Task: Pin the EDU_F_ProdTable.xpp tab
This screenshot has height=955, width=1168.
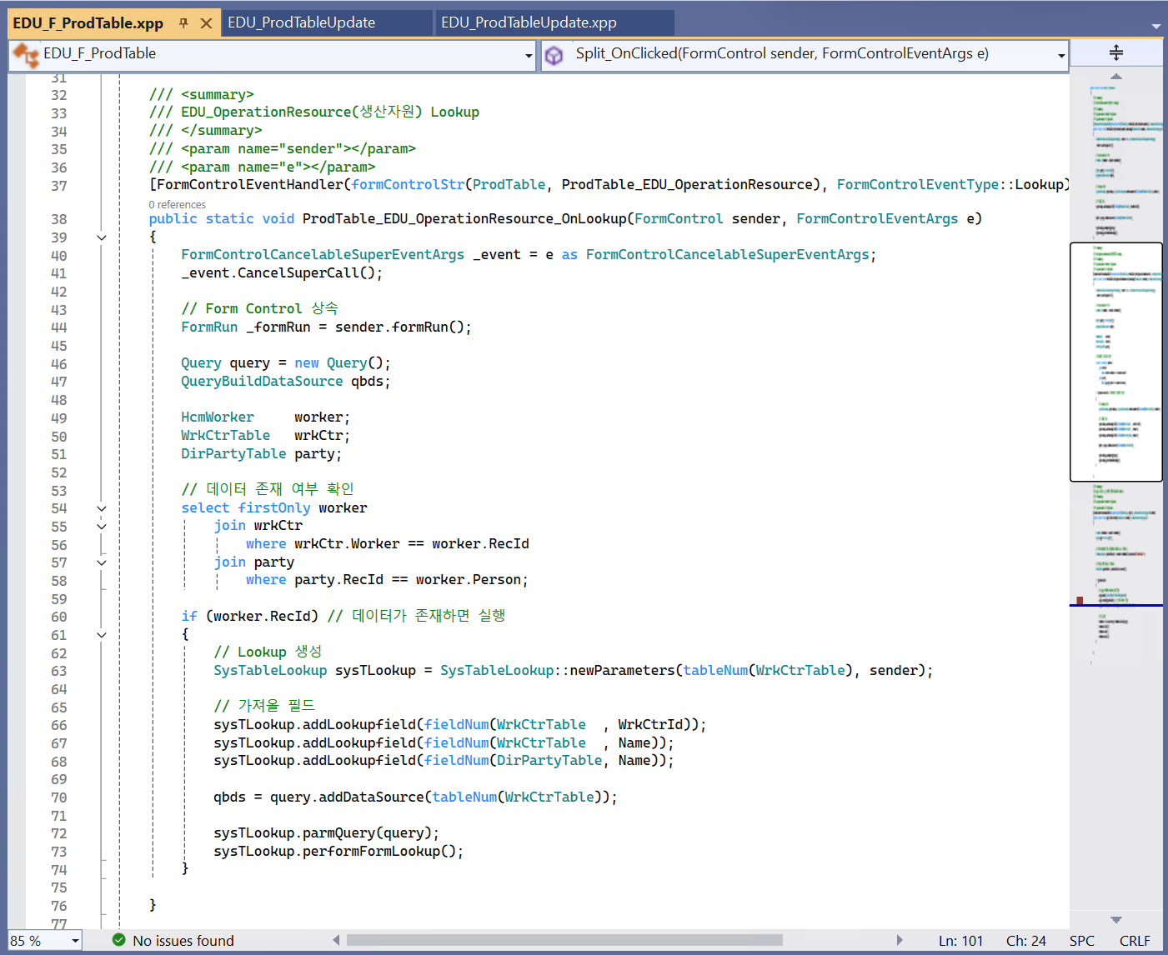Action: click(183, 23)
